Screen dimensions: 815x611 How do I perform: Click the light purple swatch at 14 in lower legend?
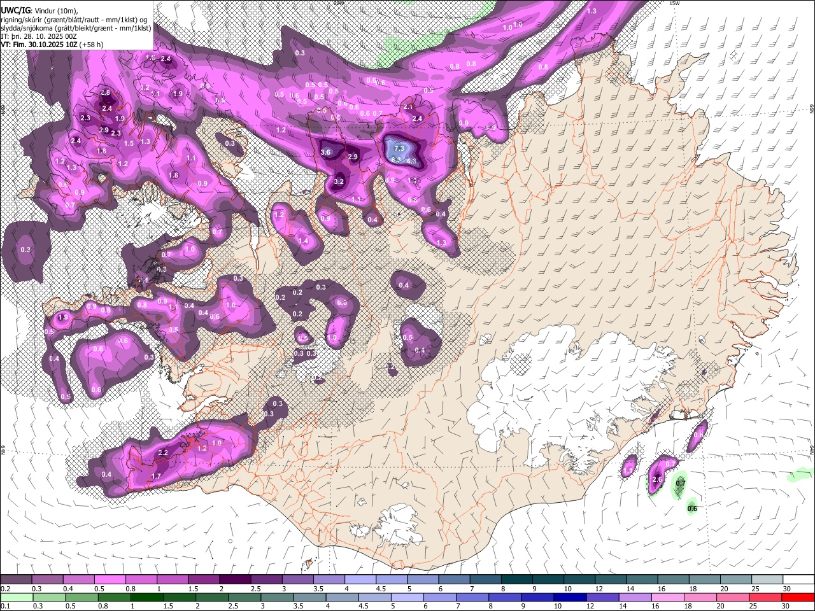point(634,597)
